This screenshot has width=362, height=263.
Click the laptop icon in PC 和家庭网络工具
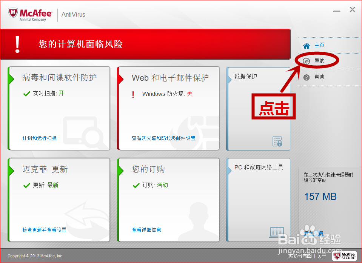pos(277,232)
